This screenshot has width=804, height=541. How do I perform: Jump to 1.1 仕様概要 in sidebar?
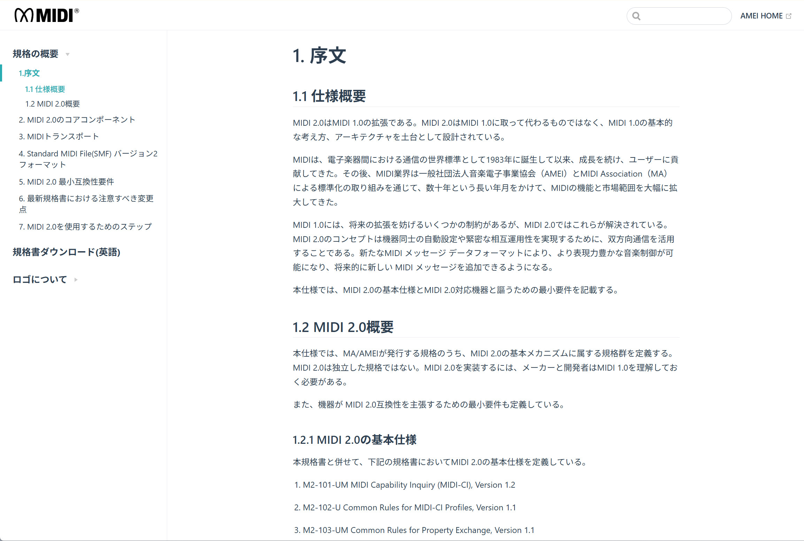click(45, 89)
